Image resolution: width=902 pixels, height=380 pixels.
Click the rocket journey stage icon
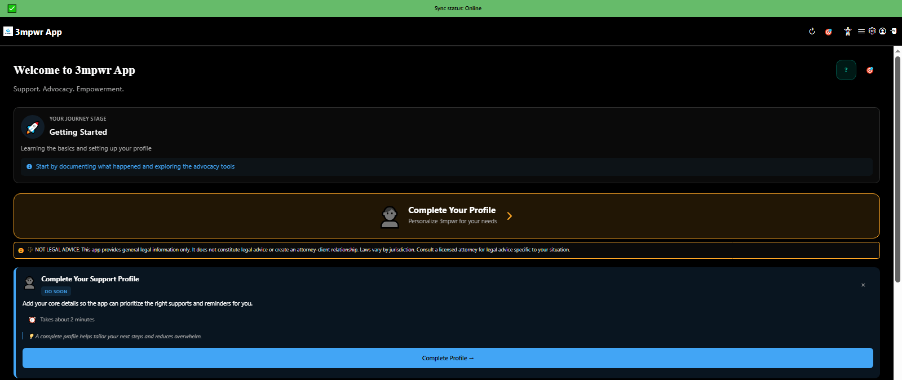coord(33,127)
